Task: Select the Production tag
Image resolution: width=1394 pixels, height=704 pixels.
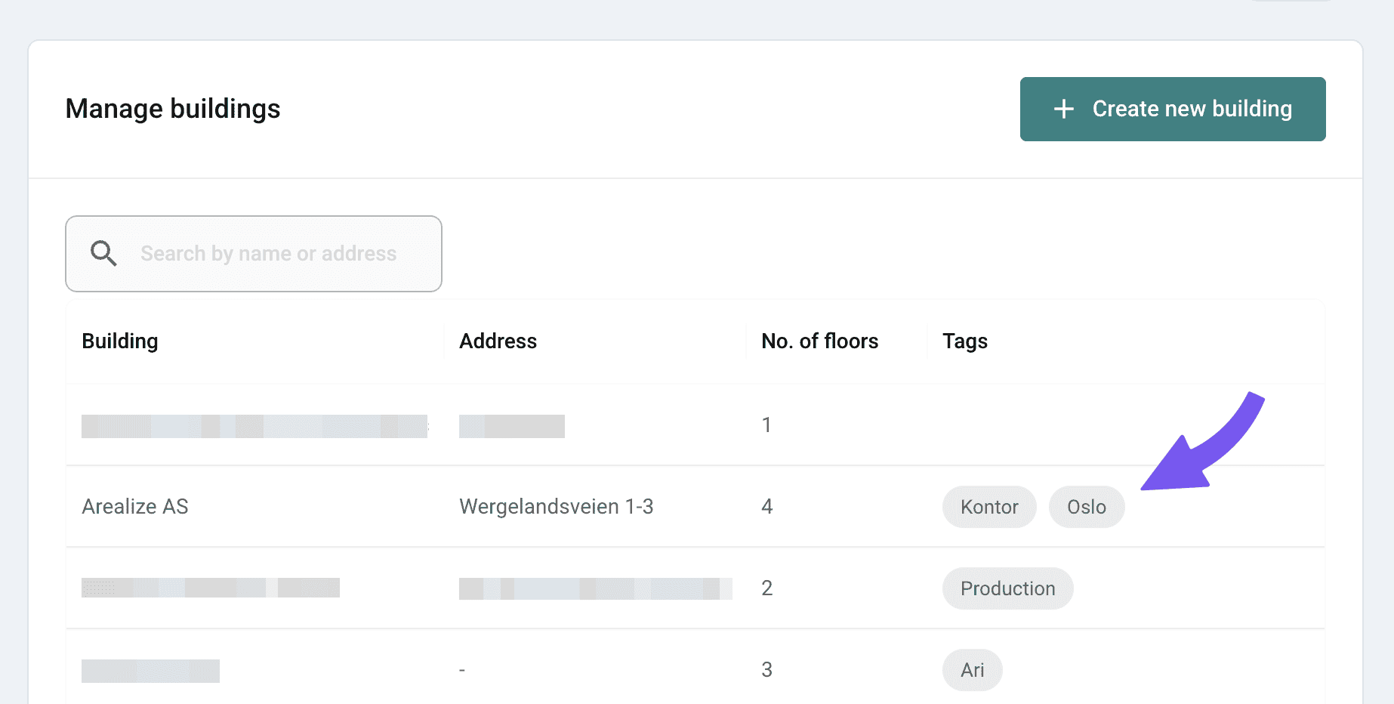Action: click(x=1007, y=588)
